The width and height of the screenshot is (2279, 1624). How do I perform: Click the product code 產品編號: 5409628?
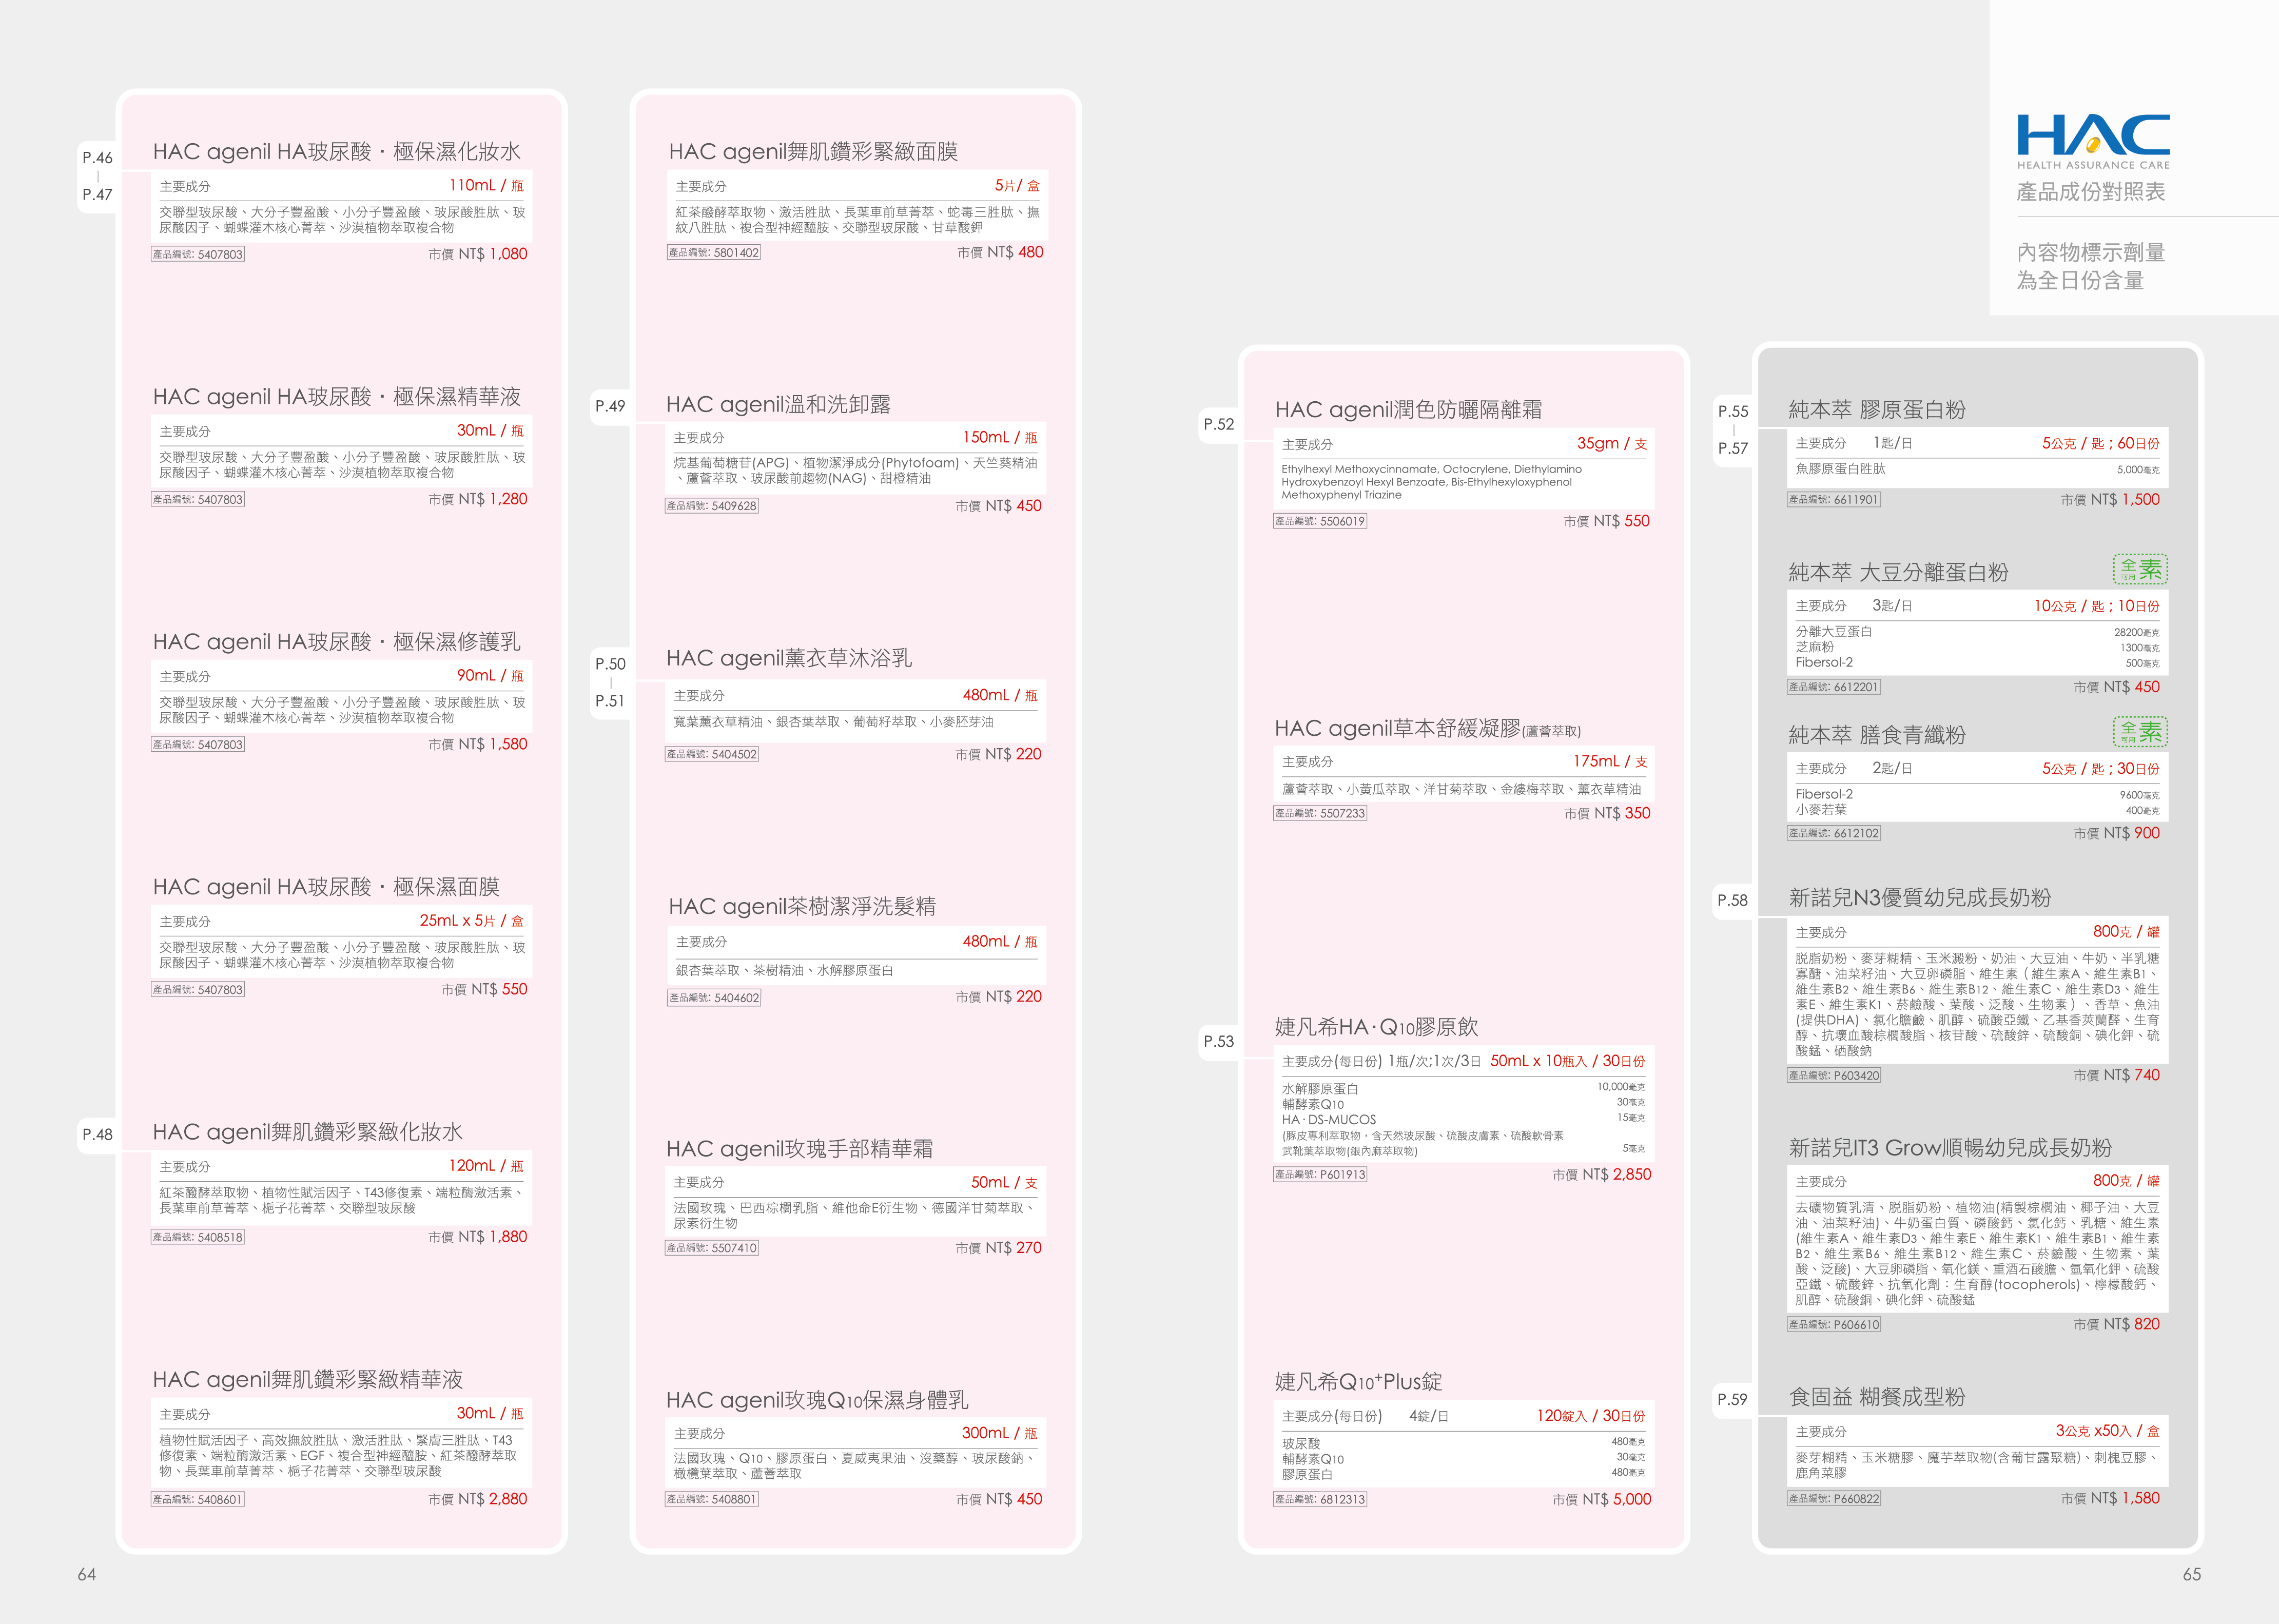[712, 506]
